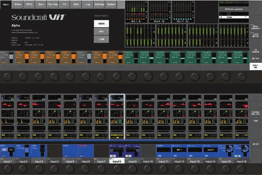Toggle the HI CUT IN button above Input 9

[128, 156]
